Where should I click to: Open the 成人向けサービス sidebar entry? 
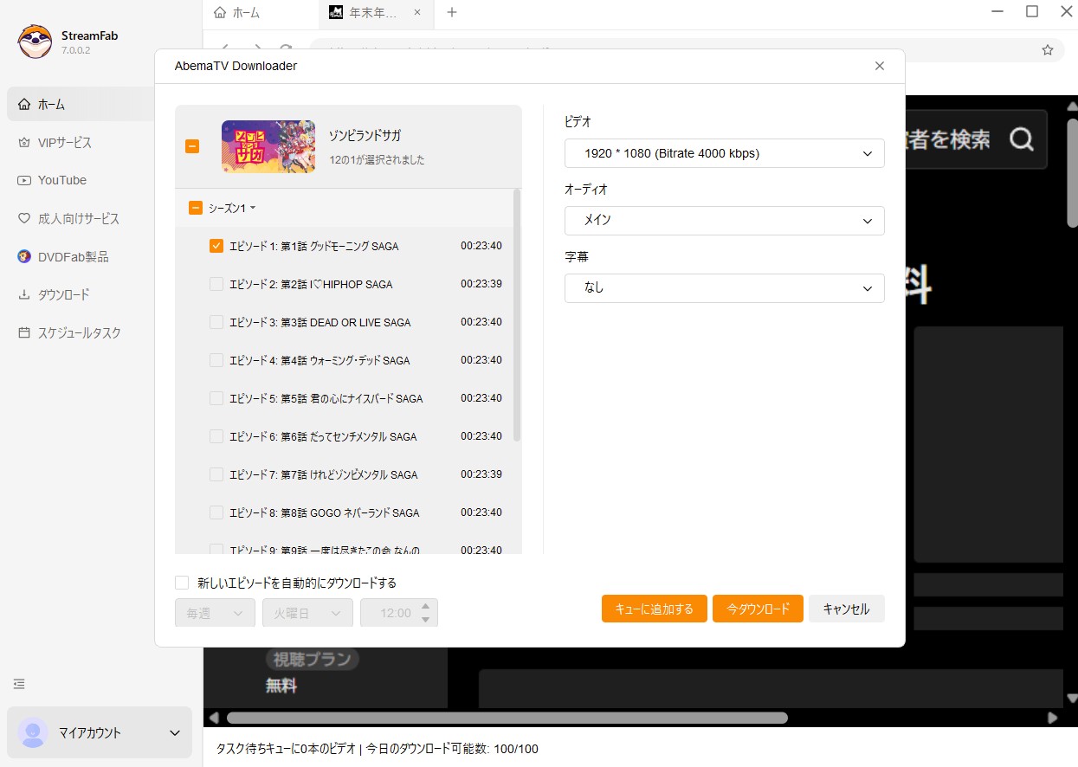[80, 218]
